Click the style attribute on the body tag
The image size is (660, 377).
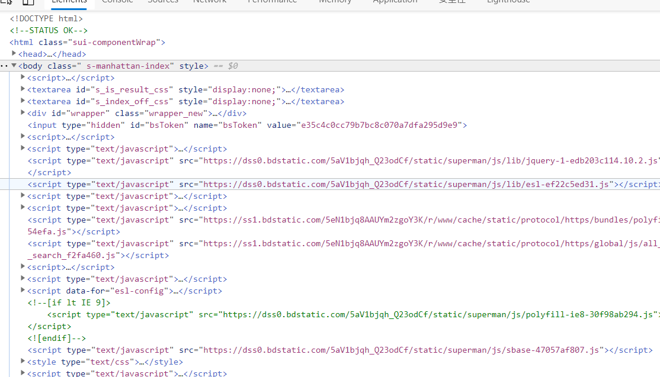191,66
